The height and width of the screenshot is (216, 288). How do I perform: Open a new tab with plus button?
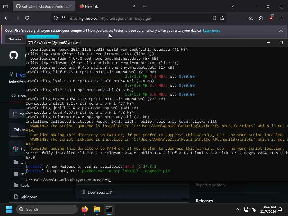coord(145,6)
